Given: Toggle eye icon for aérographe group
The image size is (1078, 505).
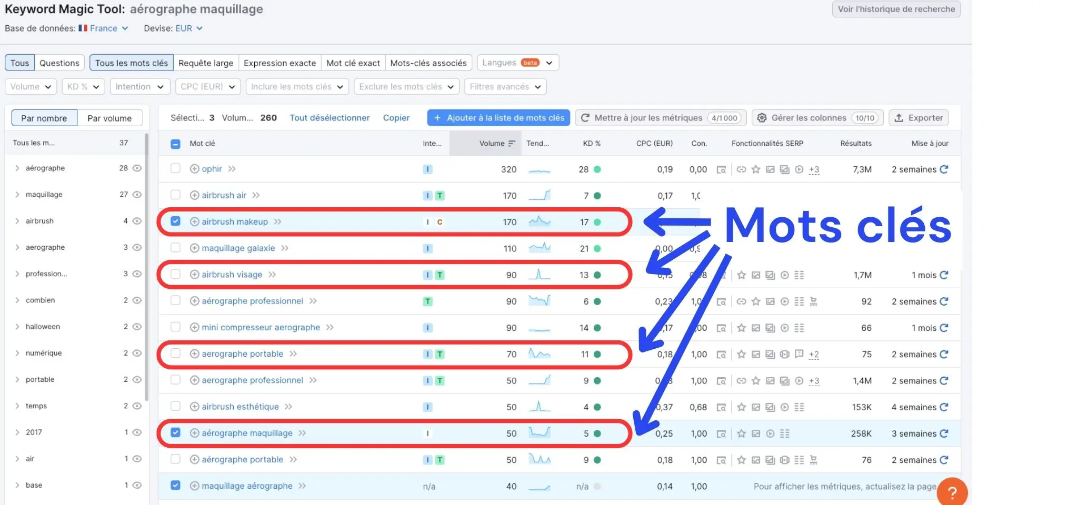Looking at the screenshot, I should click(137, 168).
